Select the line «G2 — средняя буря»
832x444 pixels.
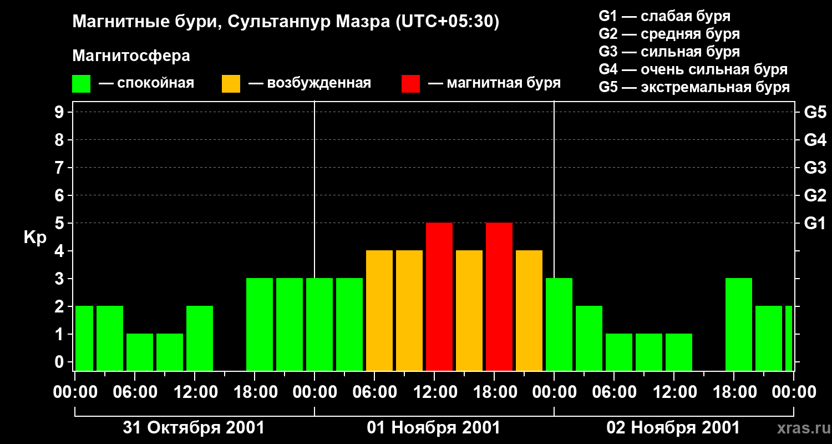669,34
